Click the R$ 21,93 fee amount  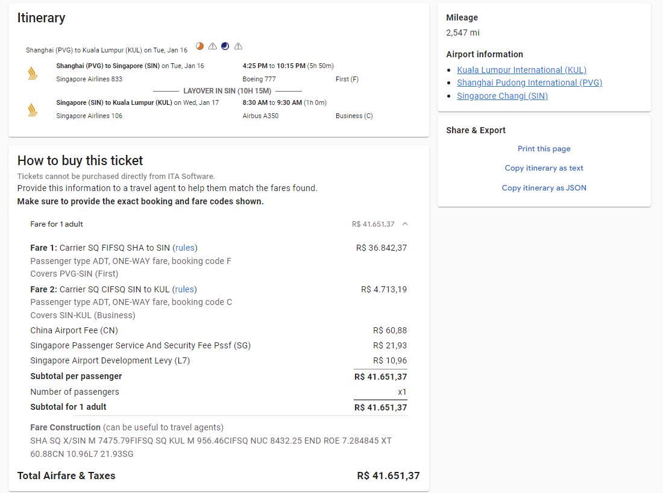tap(390, 345)
